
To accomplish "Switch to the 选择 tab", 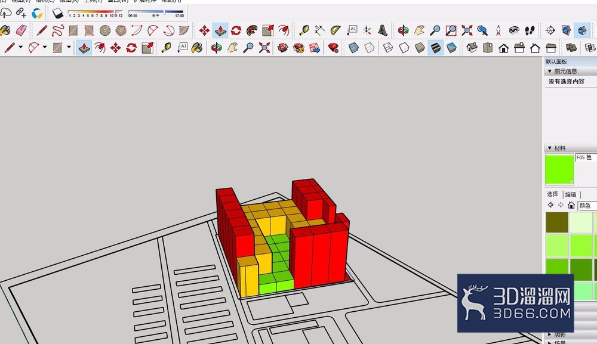I will (552, 194).
